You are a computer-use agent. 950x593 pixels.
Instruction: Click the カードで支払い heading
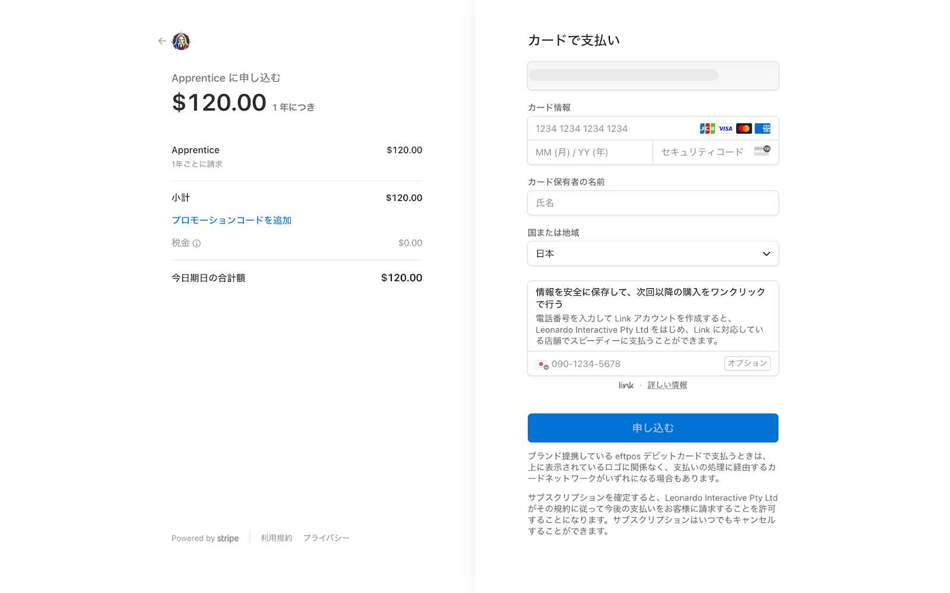[x=574, y=40]
